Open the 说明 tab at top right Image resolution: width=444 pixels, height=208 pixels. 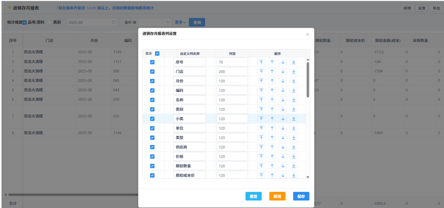pos(407,8)
